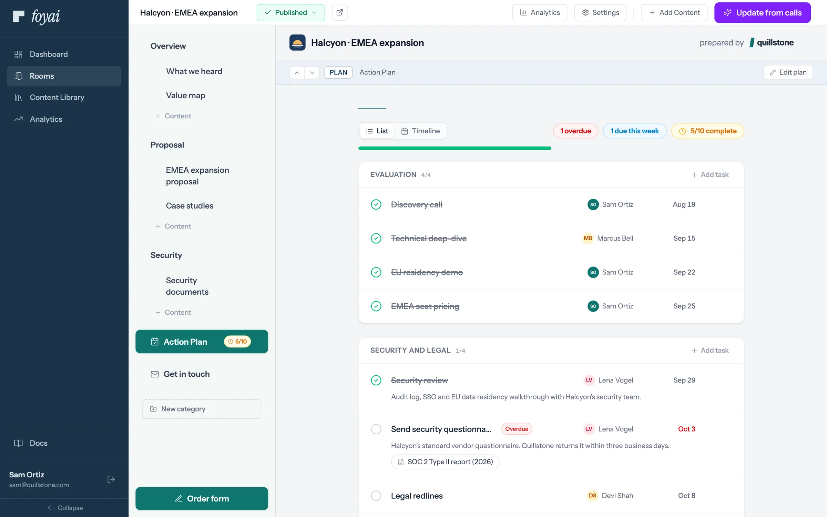Open SOC 2 Type II report attachment
Screen dimensions: 827x517
[x=445, y=462]
